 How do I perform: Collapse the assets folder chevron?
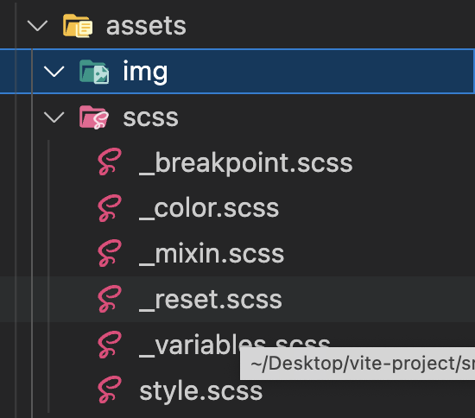[x=37, y=26]
